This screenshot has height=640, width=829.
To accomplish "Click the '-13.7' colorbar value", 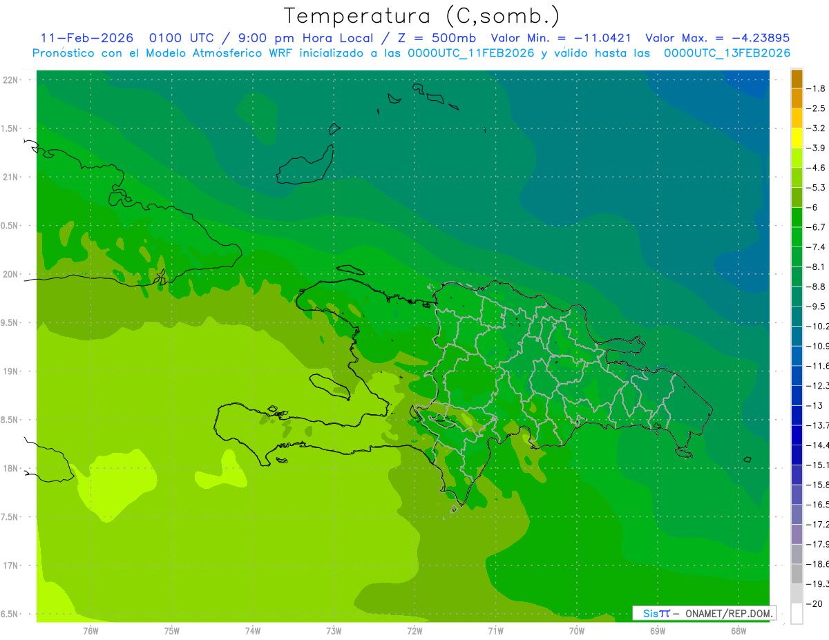I will tap(818, 425).
